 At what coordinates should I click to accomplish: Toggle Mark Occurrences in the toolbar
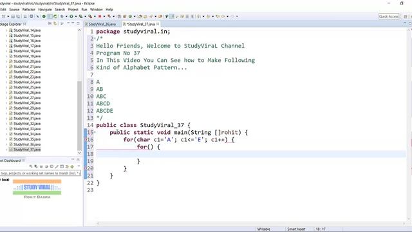172,16
